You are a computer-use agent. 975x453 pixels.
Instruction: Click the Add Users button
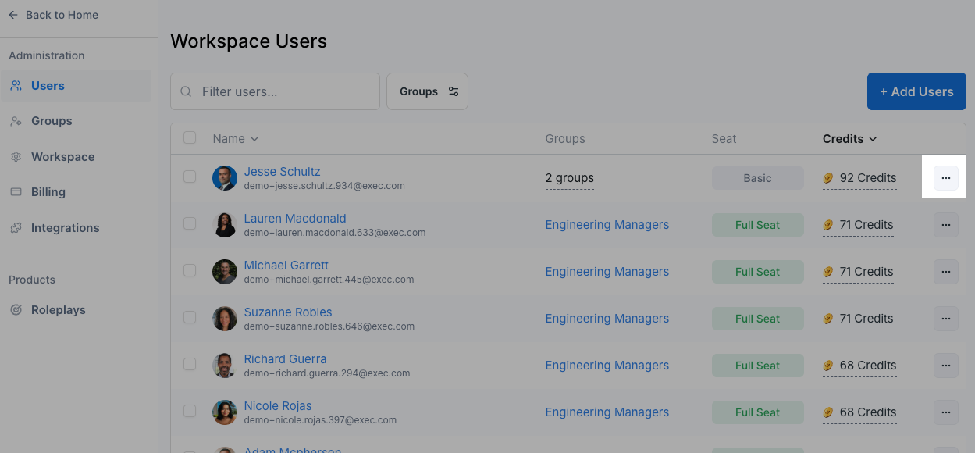(916, 91)
